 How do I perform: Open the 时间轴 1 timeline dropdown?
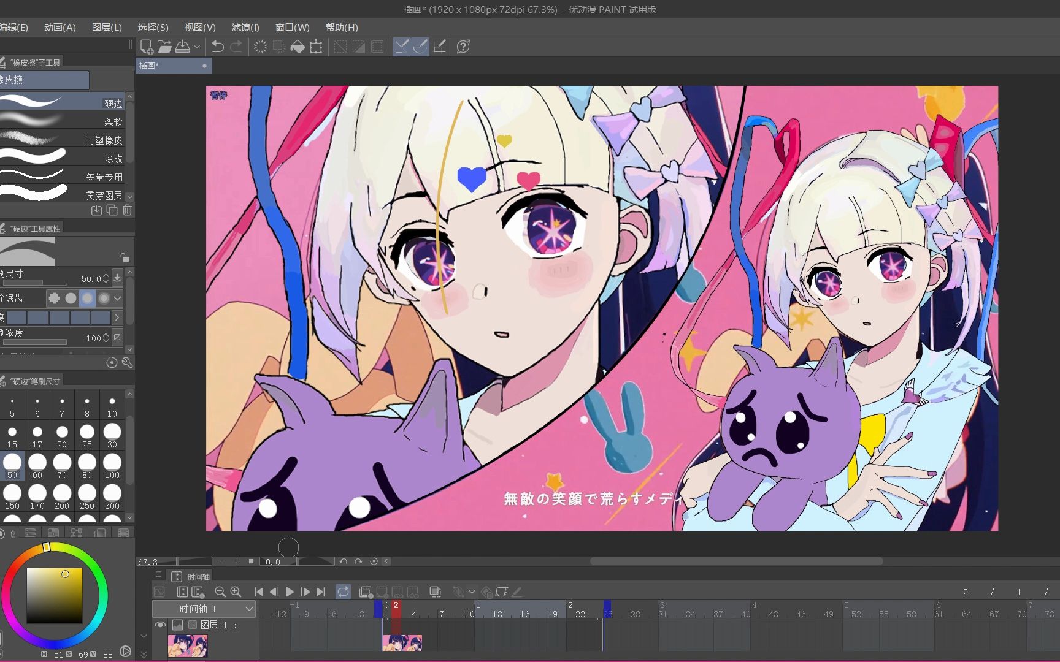(204, 609)
